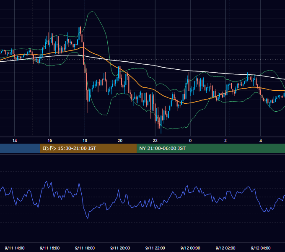Click the lowest candlestick wick near 22:00

161,130
